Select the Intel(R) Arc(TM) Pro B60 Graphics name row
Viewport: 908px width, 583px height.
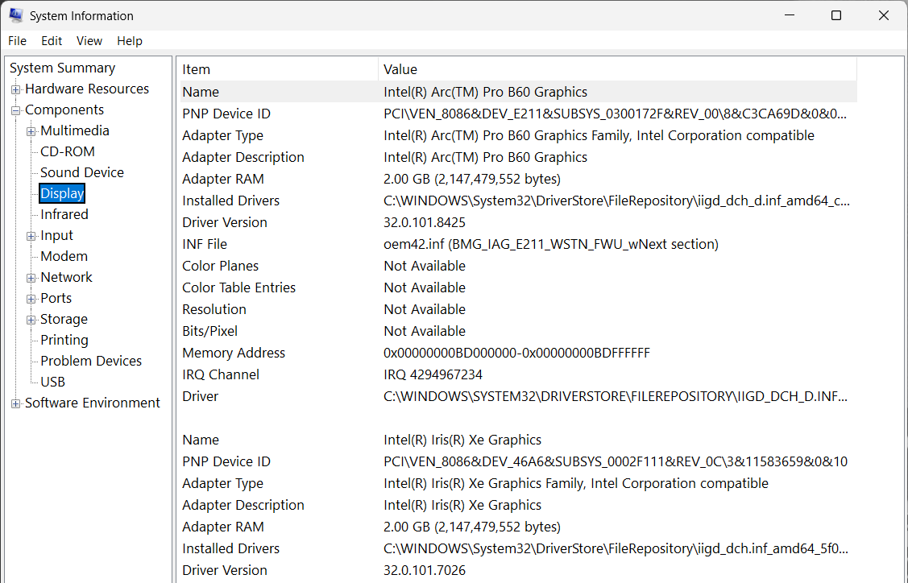pos(517,92)
